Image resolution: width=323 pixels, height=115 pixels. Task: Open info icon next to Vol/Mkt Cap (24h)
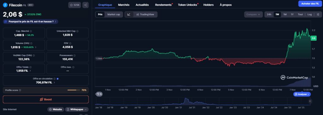tap(34, 55)
